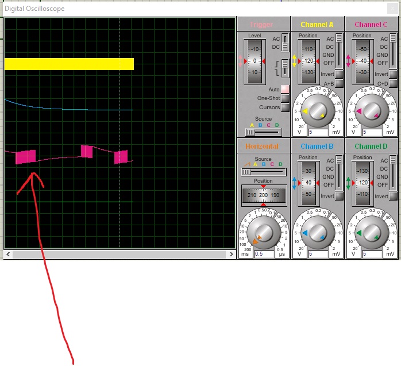Click Channel C magenta position arrows icon
401x366 pixels.
348,61
